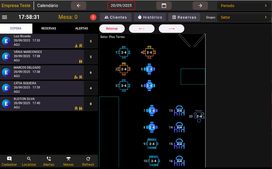Switch to the Reservas tab
Viewport: 272px width, 169px height.
(48, 29)
